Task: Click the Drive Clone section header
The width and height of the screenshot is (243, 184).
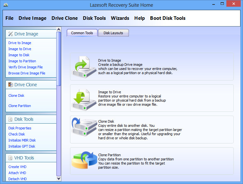Action: point(31,85)
